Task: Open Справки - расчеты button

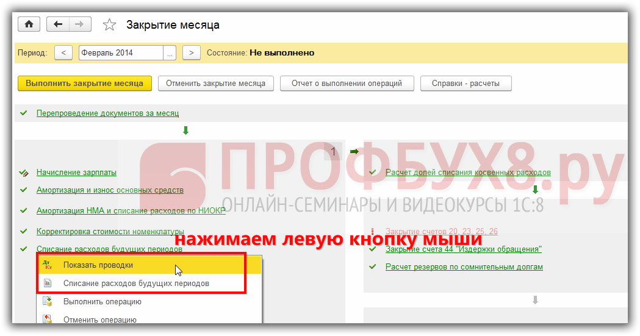Action: pos(466,83)
